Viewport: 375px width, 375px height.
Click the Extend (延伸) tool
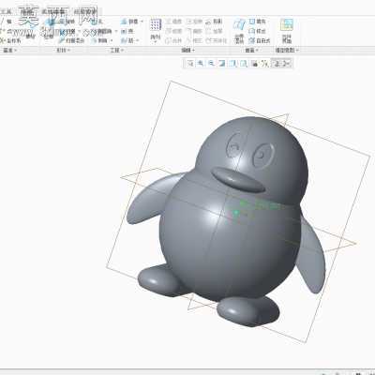pyautogui.click(x=194, y=22)
